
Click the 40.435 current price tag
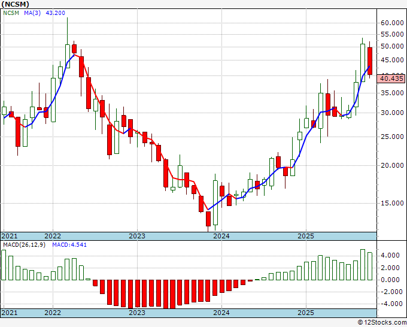point(391,78)
